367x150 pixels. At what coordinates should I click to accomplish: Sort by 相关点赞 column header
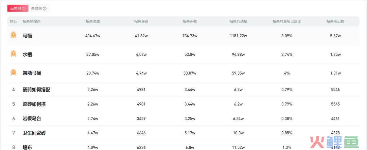click(x=190, y=21)
